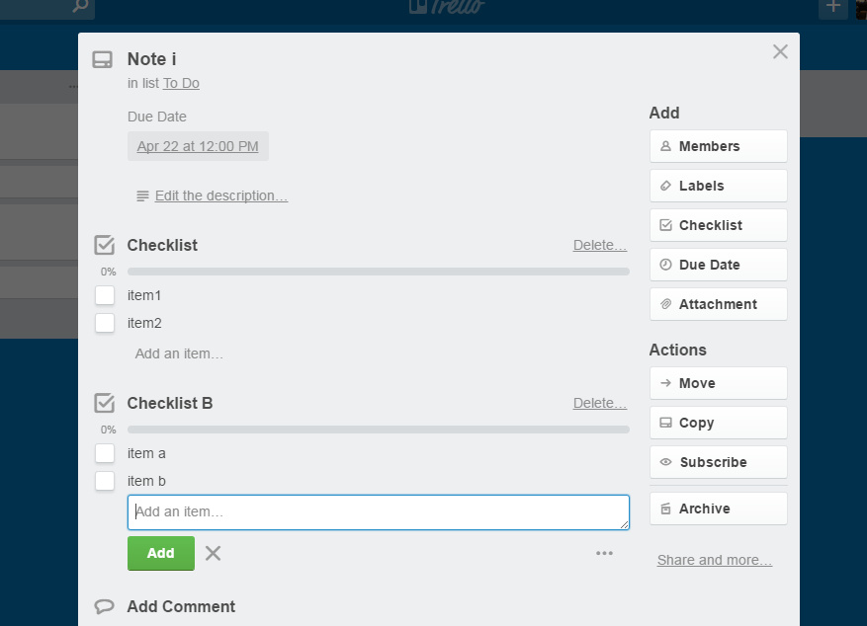Mark item a as complete
The width and height of the screenshot is (867, 626).
[x=105, y=453]
